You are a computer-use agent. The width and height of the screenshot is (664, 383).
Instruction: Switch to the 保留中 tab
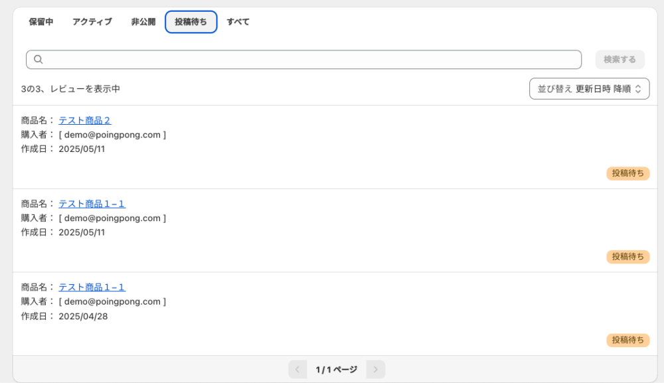41,22
